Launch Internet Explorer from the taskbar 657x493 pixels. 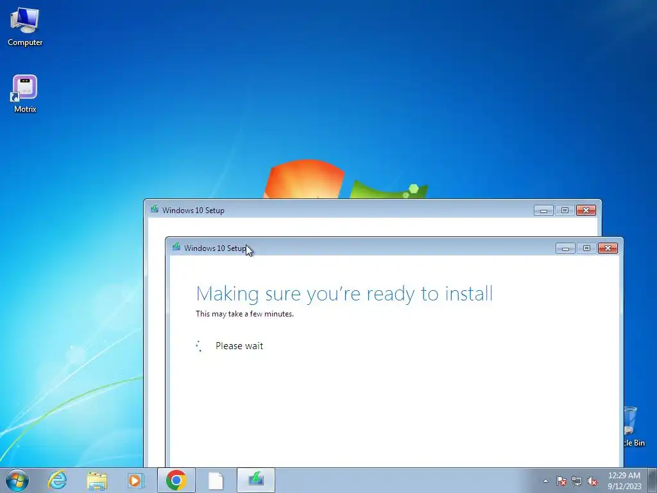pyautogui.click(x=57, y=480)
